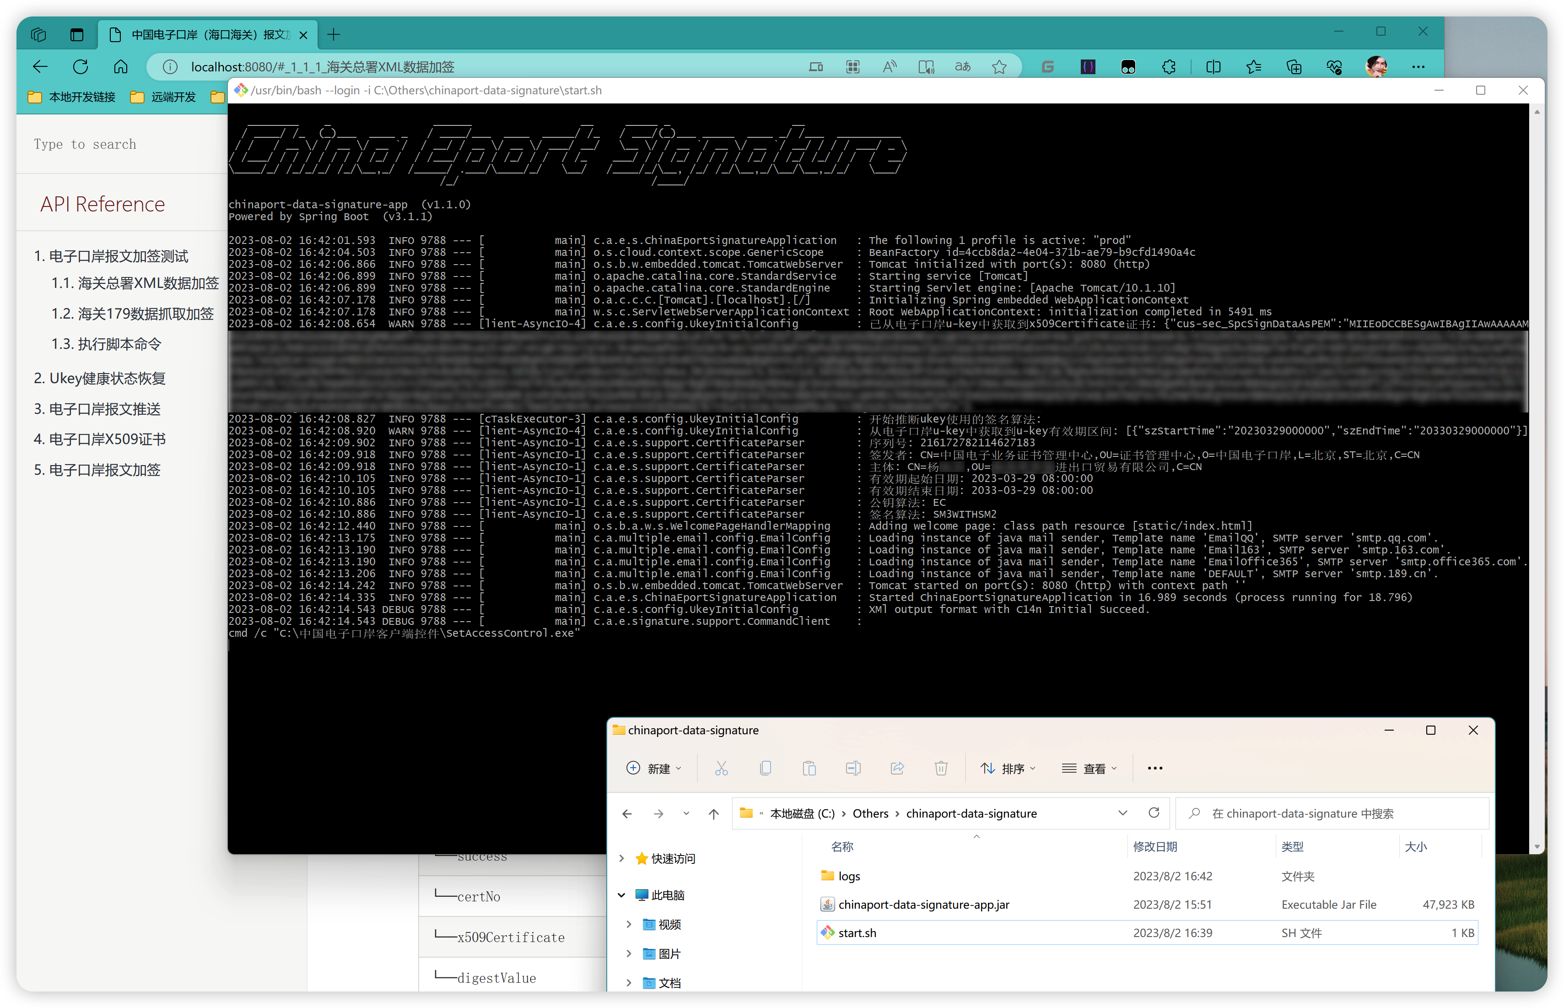Viewport: 1564px width, 1008px height.
Task: Select 1.3. 执行脚本命令 sidebar item
Action: [x=107, y=344]
